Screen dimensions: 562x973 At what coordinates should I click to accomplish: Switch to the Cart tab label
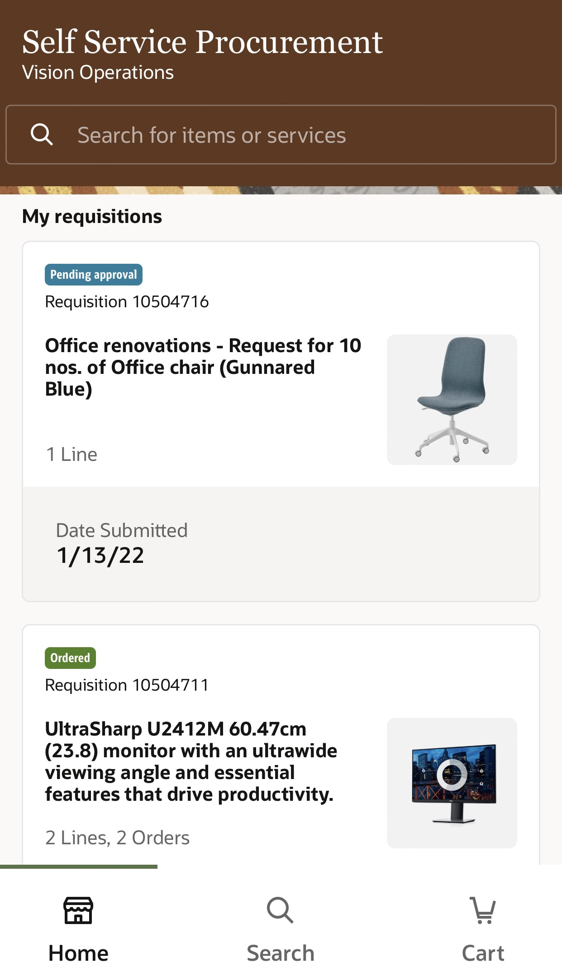[483, 953]
